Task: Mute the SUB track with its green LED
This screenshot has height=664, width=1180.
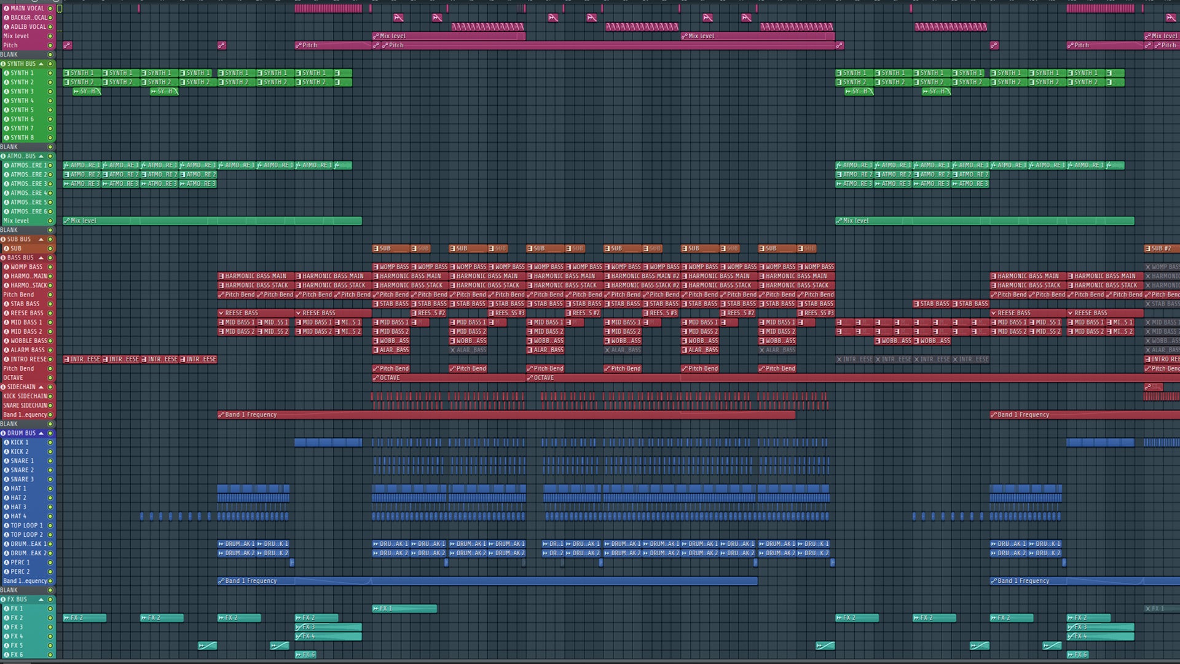Action: [x=50, y=248]
